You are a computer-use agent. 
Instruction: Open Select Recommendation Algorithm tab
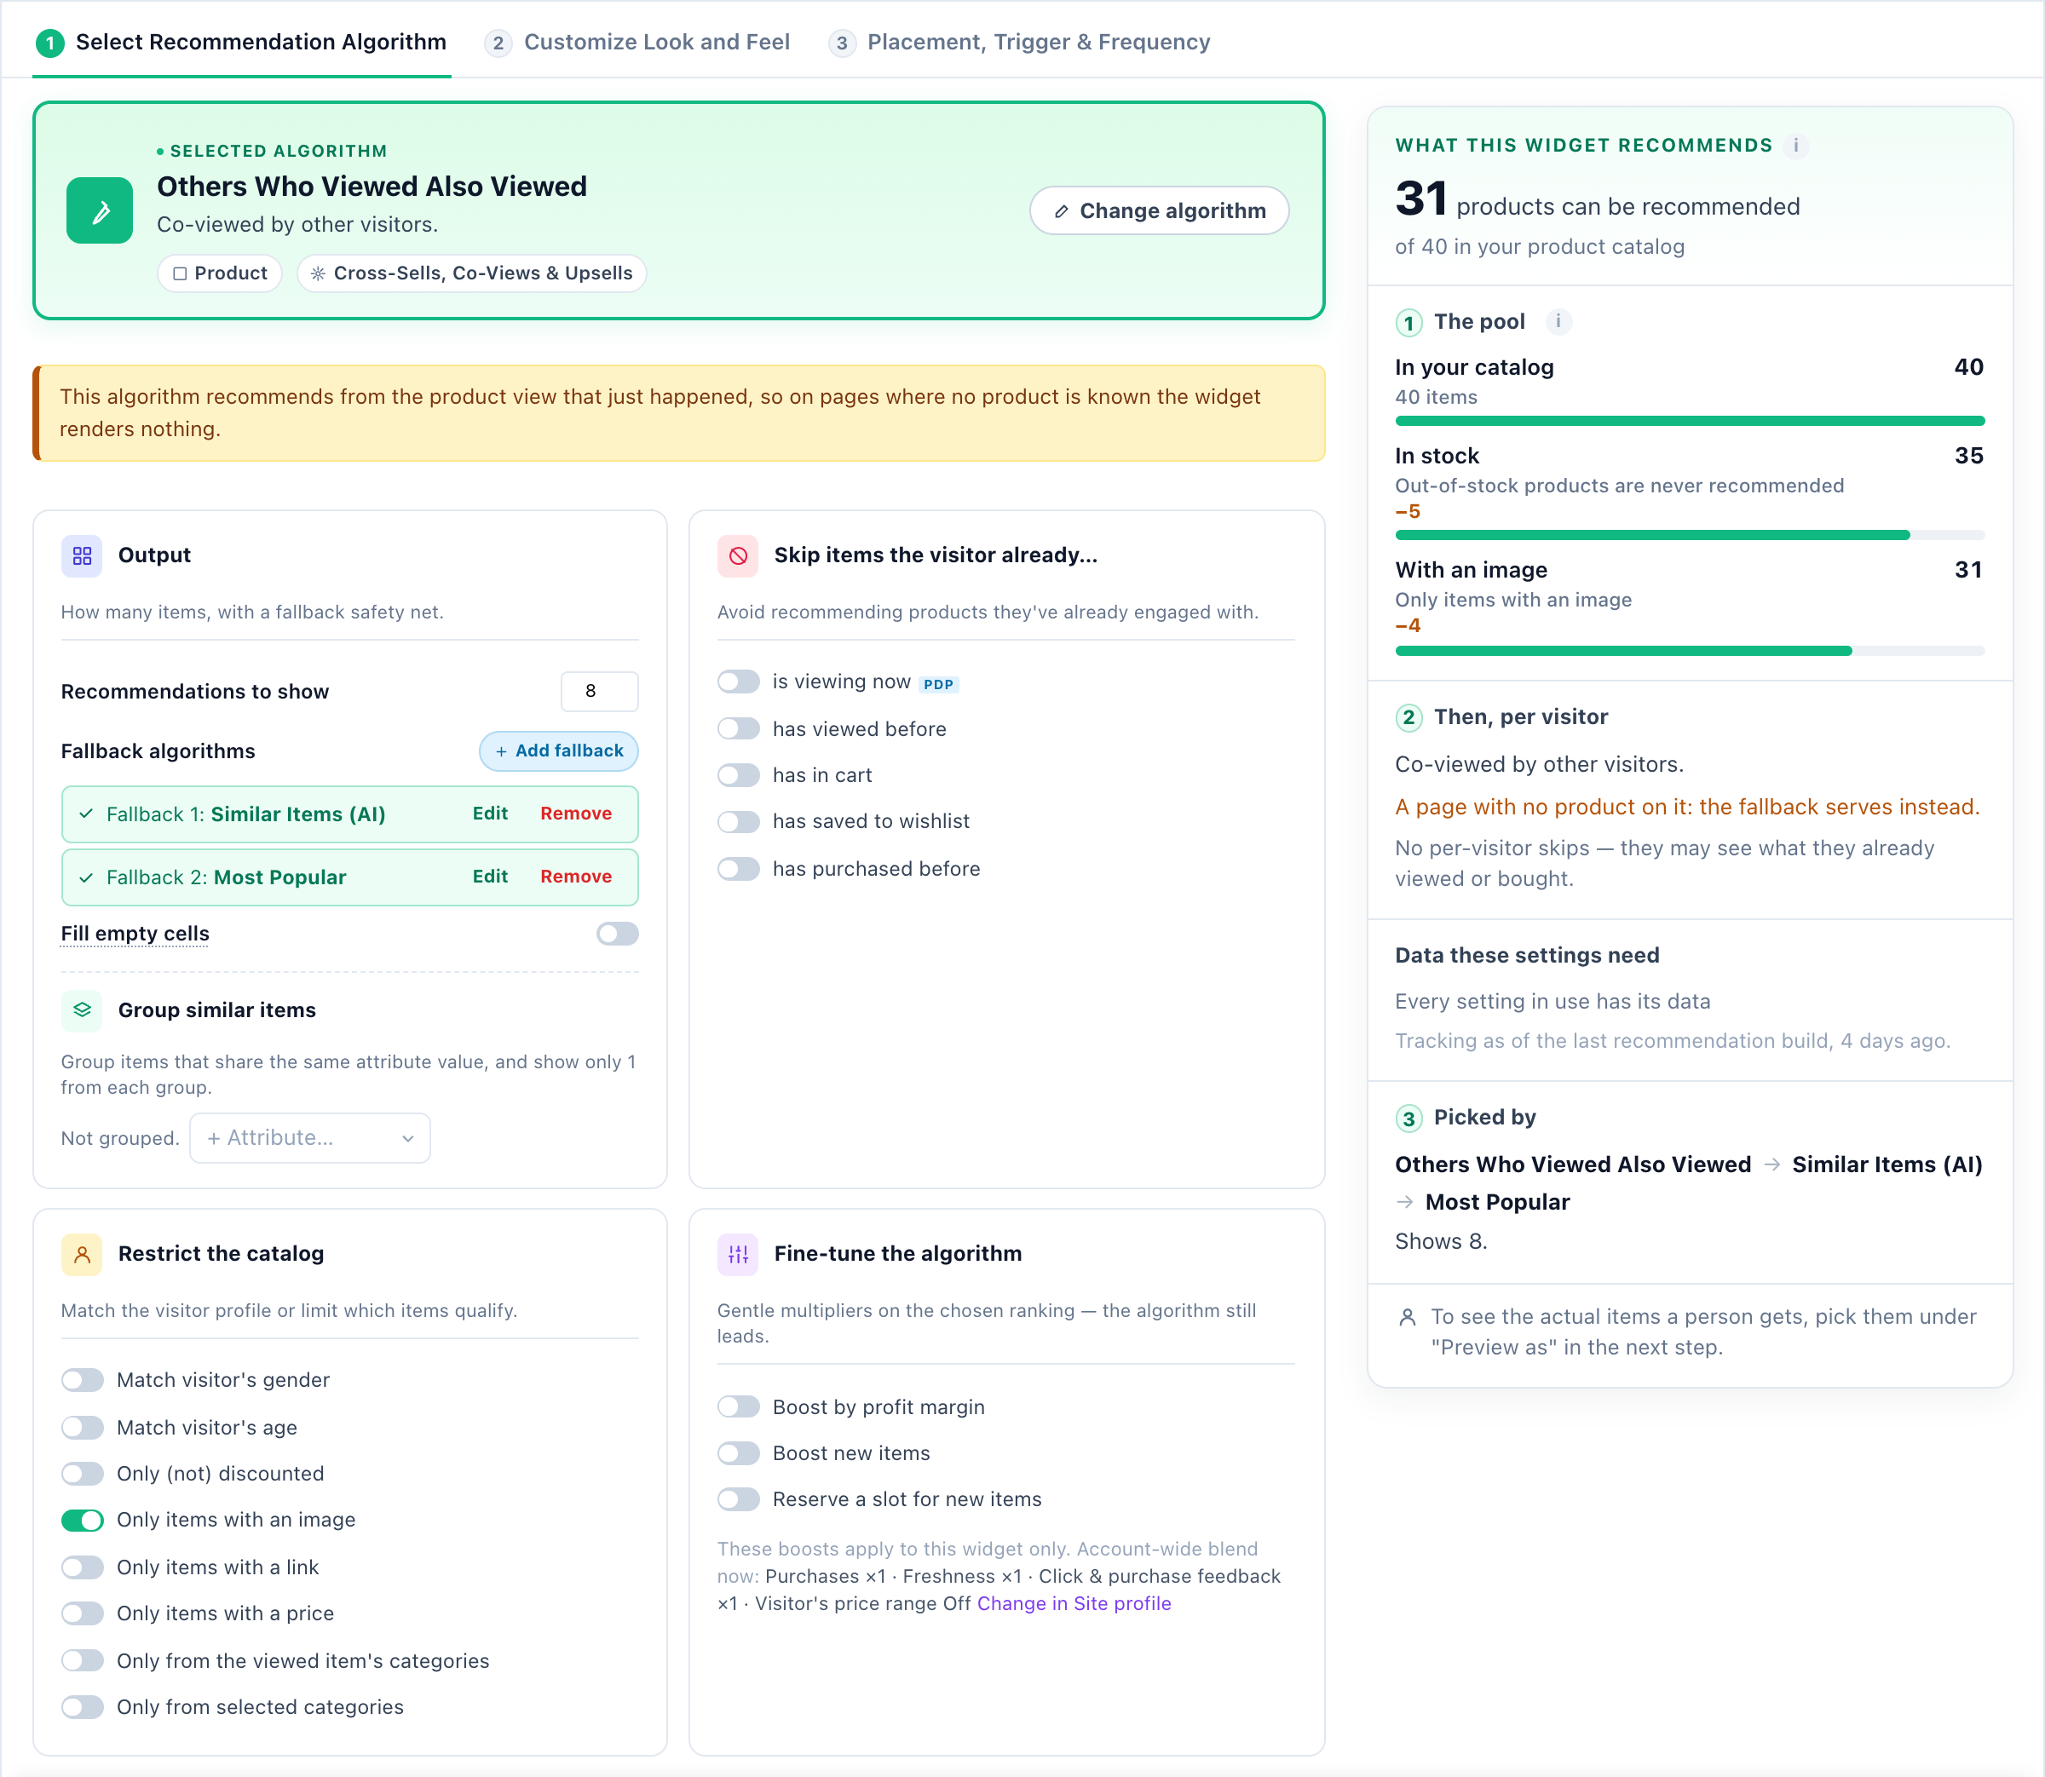coord(242,42)
